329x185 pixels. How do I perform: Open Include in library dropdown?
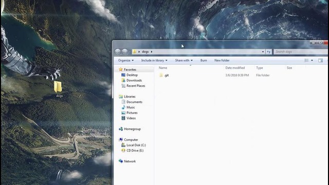pyautogui.click(x=154, y=61)
